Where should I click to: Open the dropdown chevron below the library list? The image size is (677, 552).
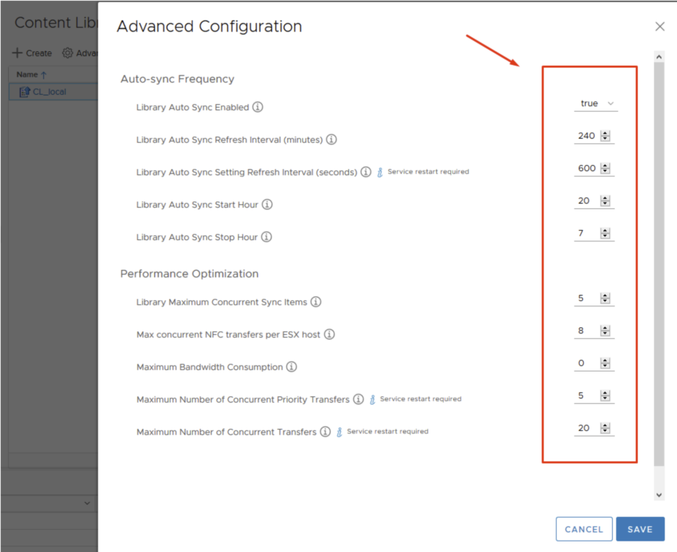click(87, 503)
